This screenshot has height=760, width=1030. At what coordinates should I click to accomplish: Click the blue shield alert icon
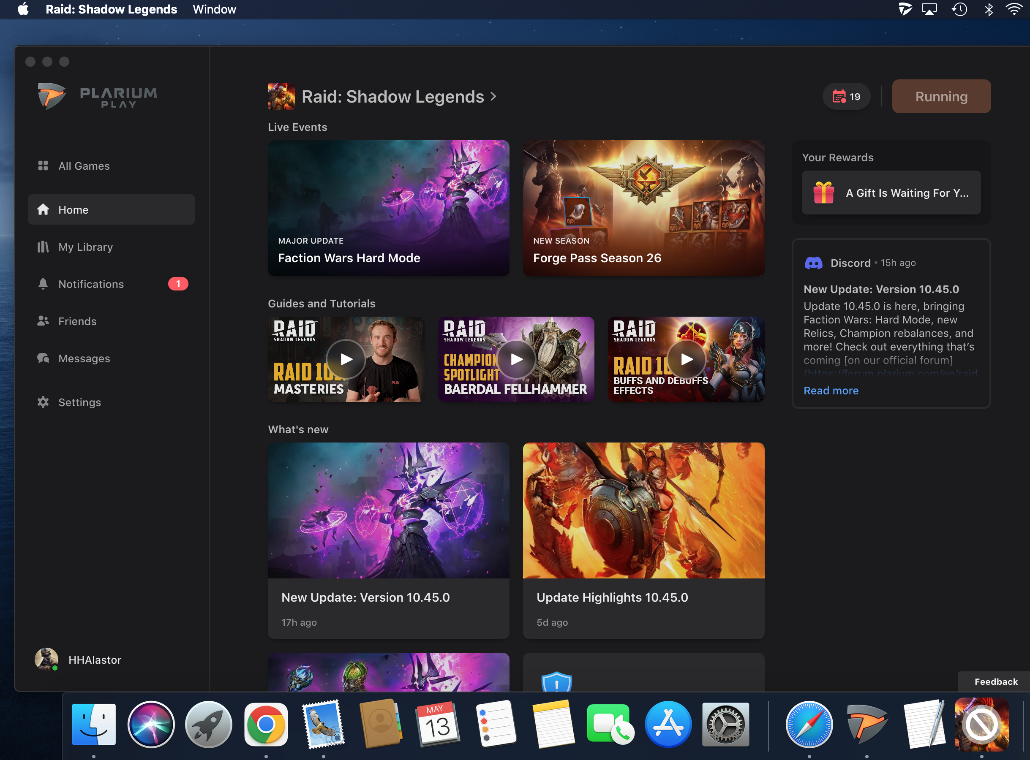(556, 681)
